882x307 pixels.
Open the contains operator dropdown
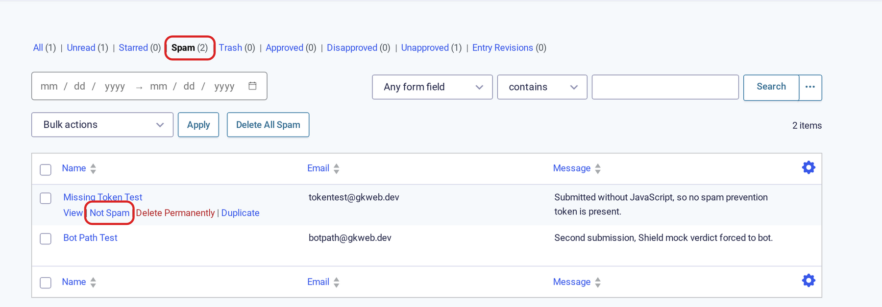(542, 87)
